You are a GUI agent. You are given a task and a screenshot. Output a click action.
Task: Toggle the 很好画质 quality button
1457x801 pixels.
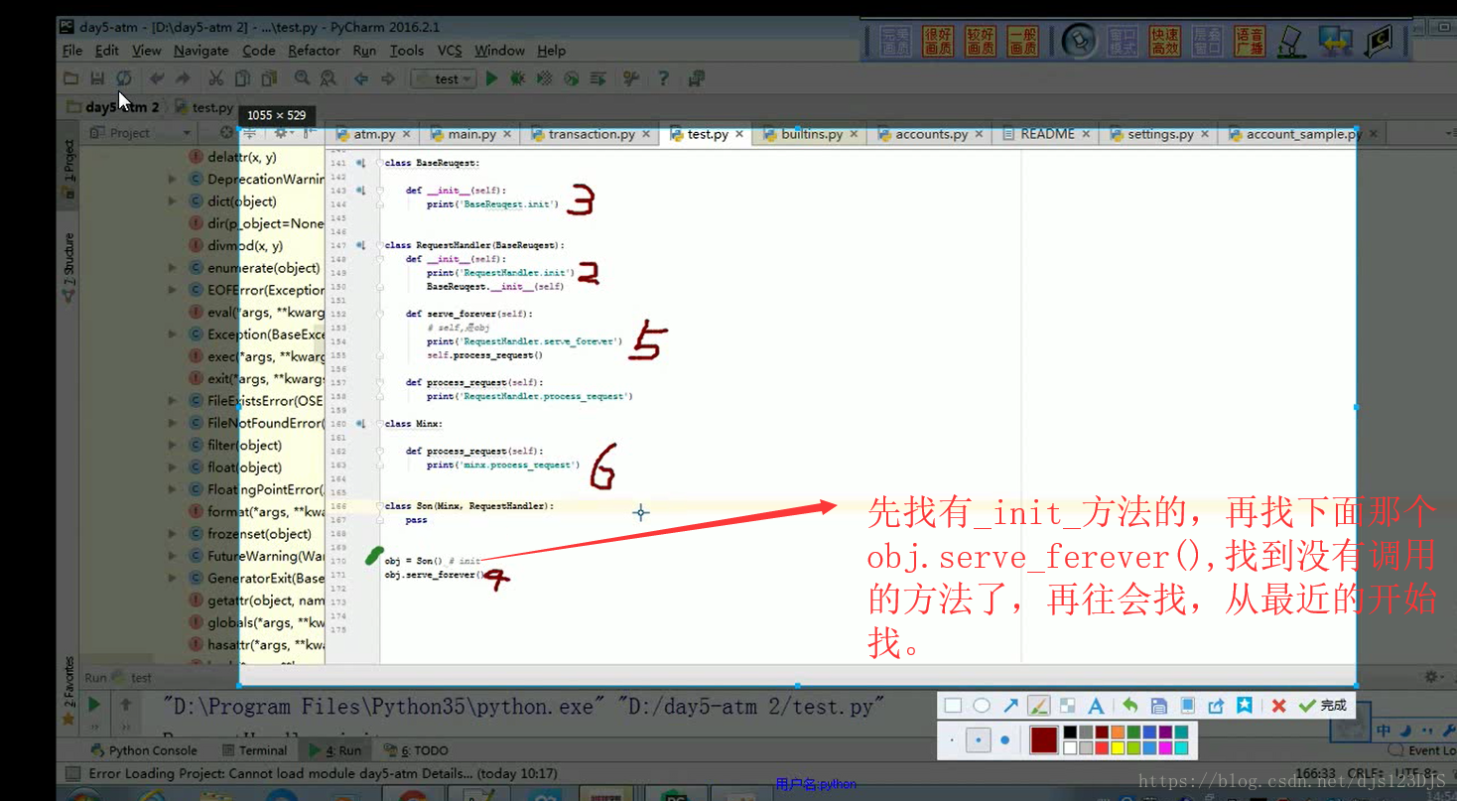coord(938,41)
